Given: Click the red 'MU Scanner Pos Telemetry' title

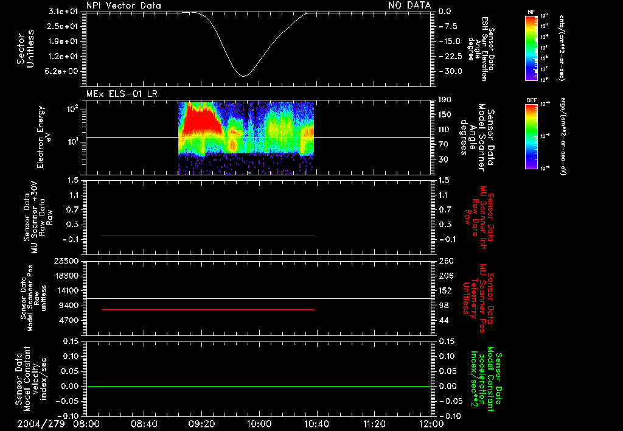Looking at the screenshot, I should click(x=478, y=298).
